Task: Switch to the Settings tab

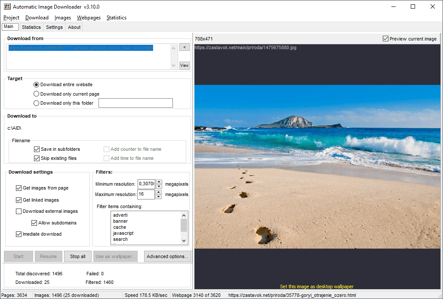Action: 54,27
